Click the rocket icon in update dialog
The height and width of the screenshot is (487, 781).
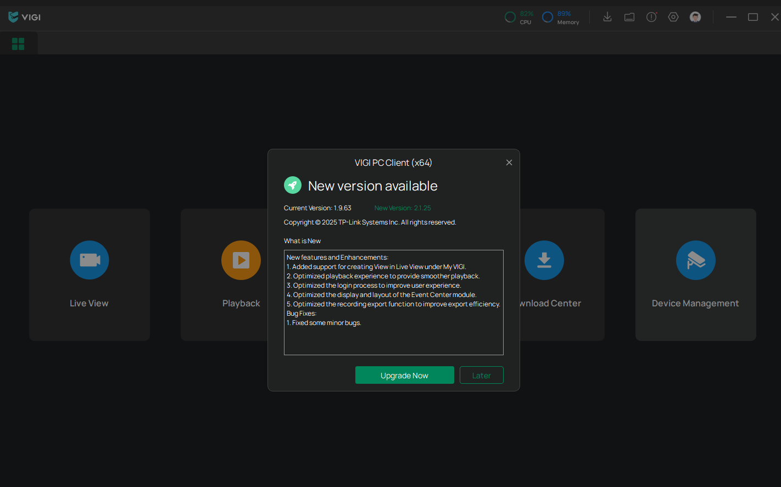pos(293,185)
